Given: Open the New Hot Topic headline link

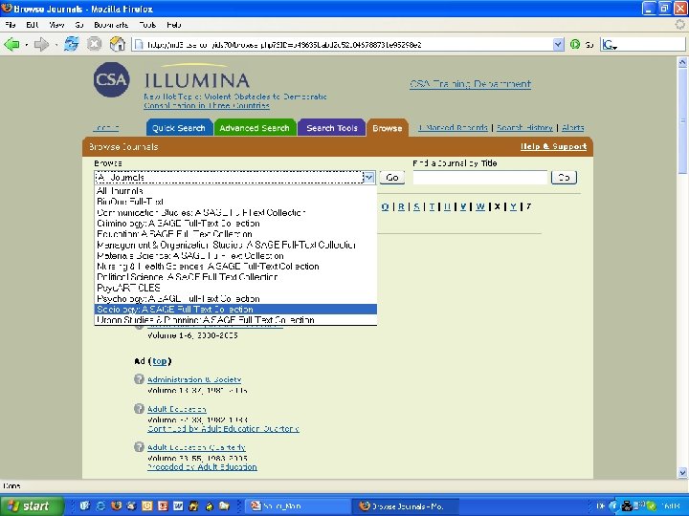Looking at the screenshot, I should (x=235, y=101).
